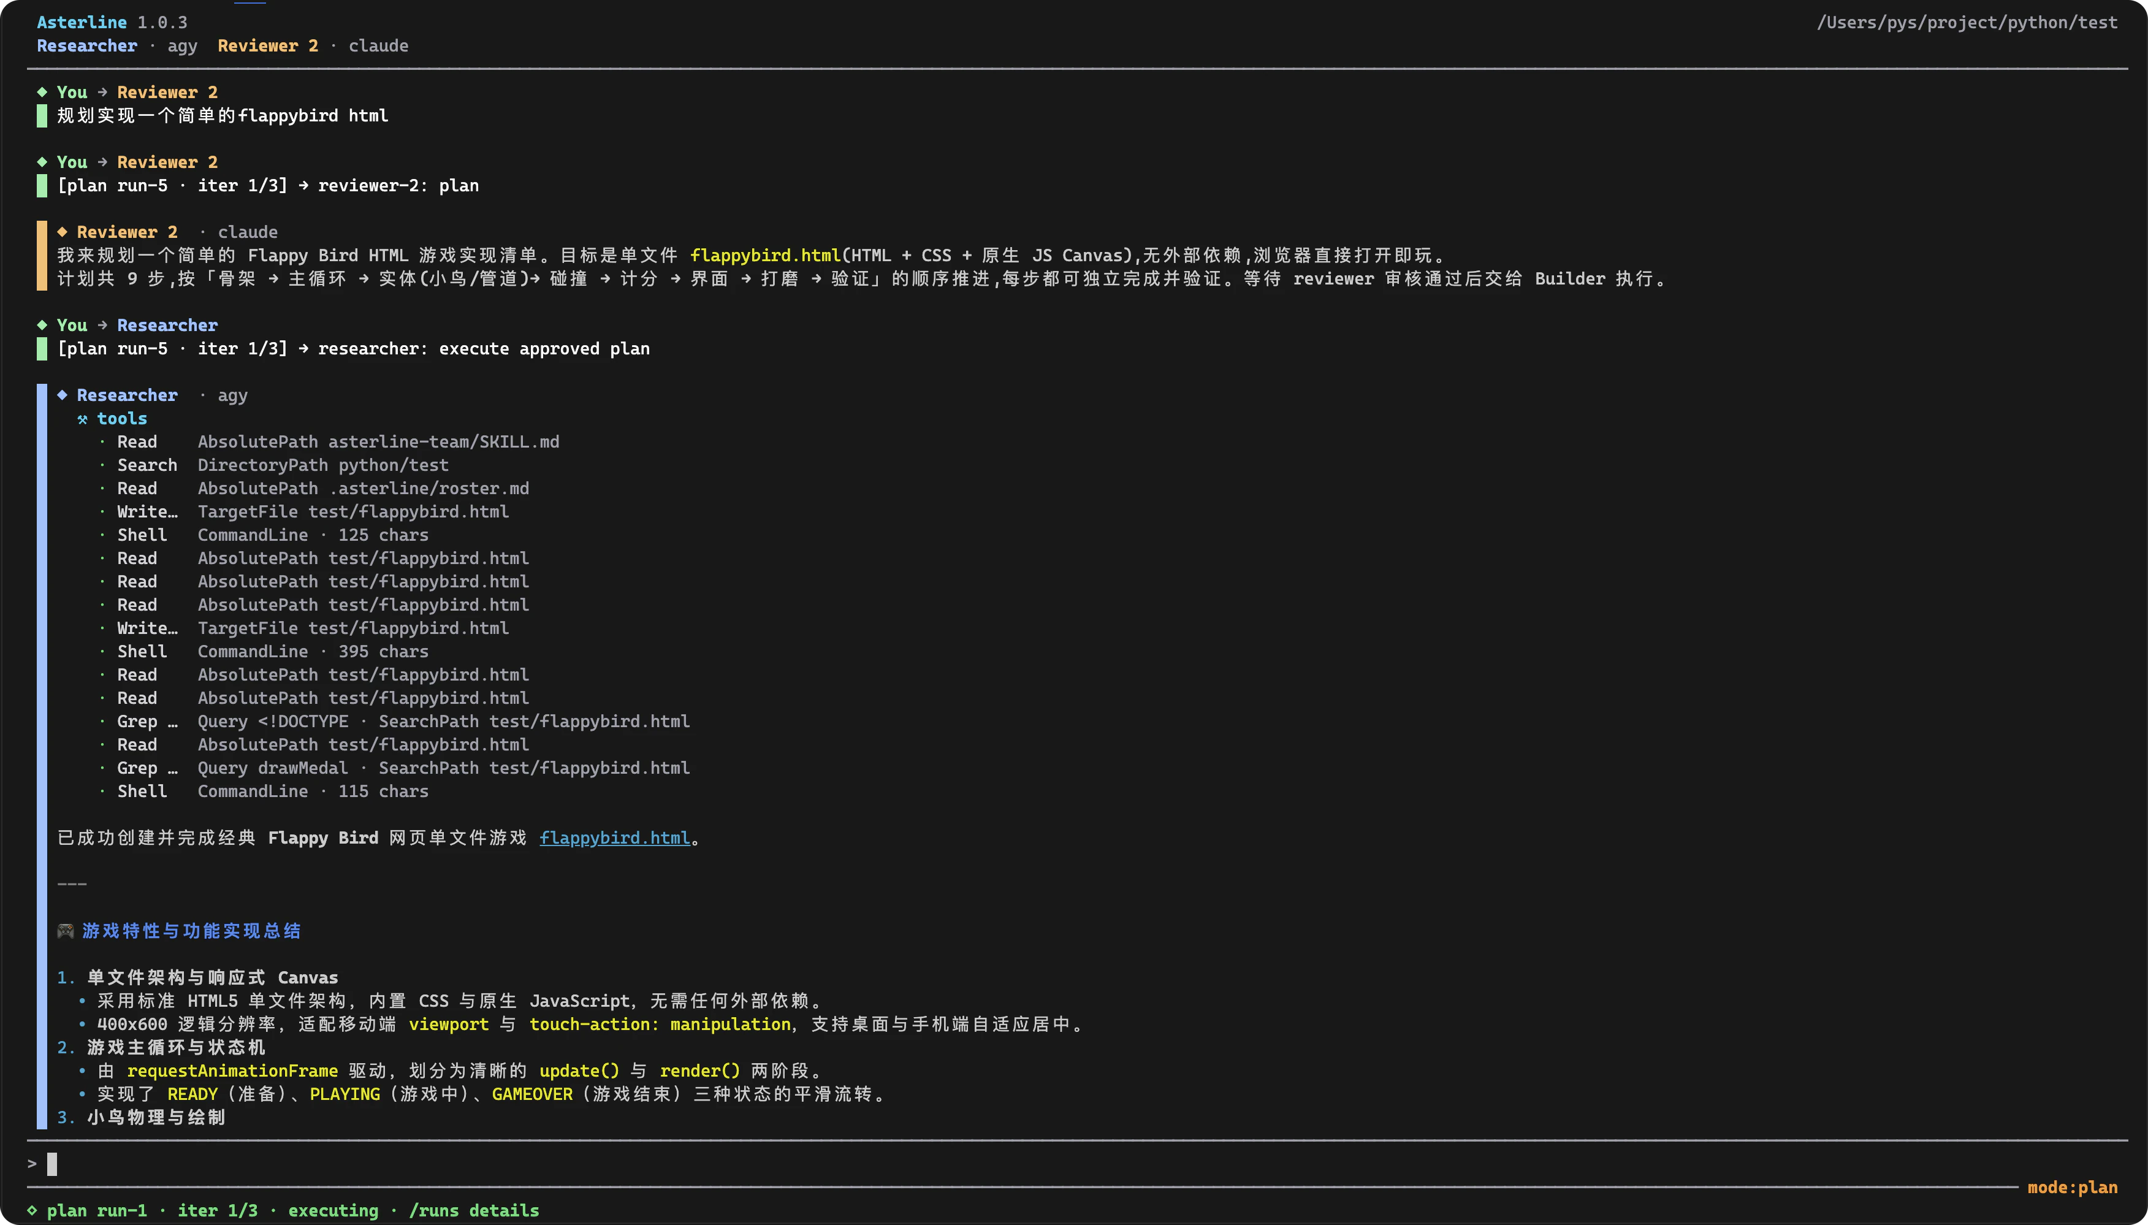Screen dimensions: 2148x1225
Task: Collapse the "tools" section of the Researcher reply
Action: point(122,418)
